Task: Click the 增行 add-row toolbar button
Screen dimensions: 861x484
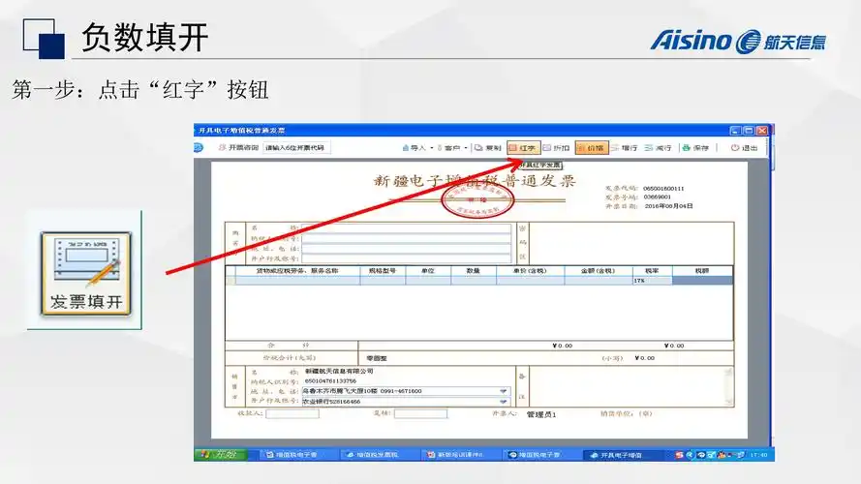Action: [x=625, y=147]
